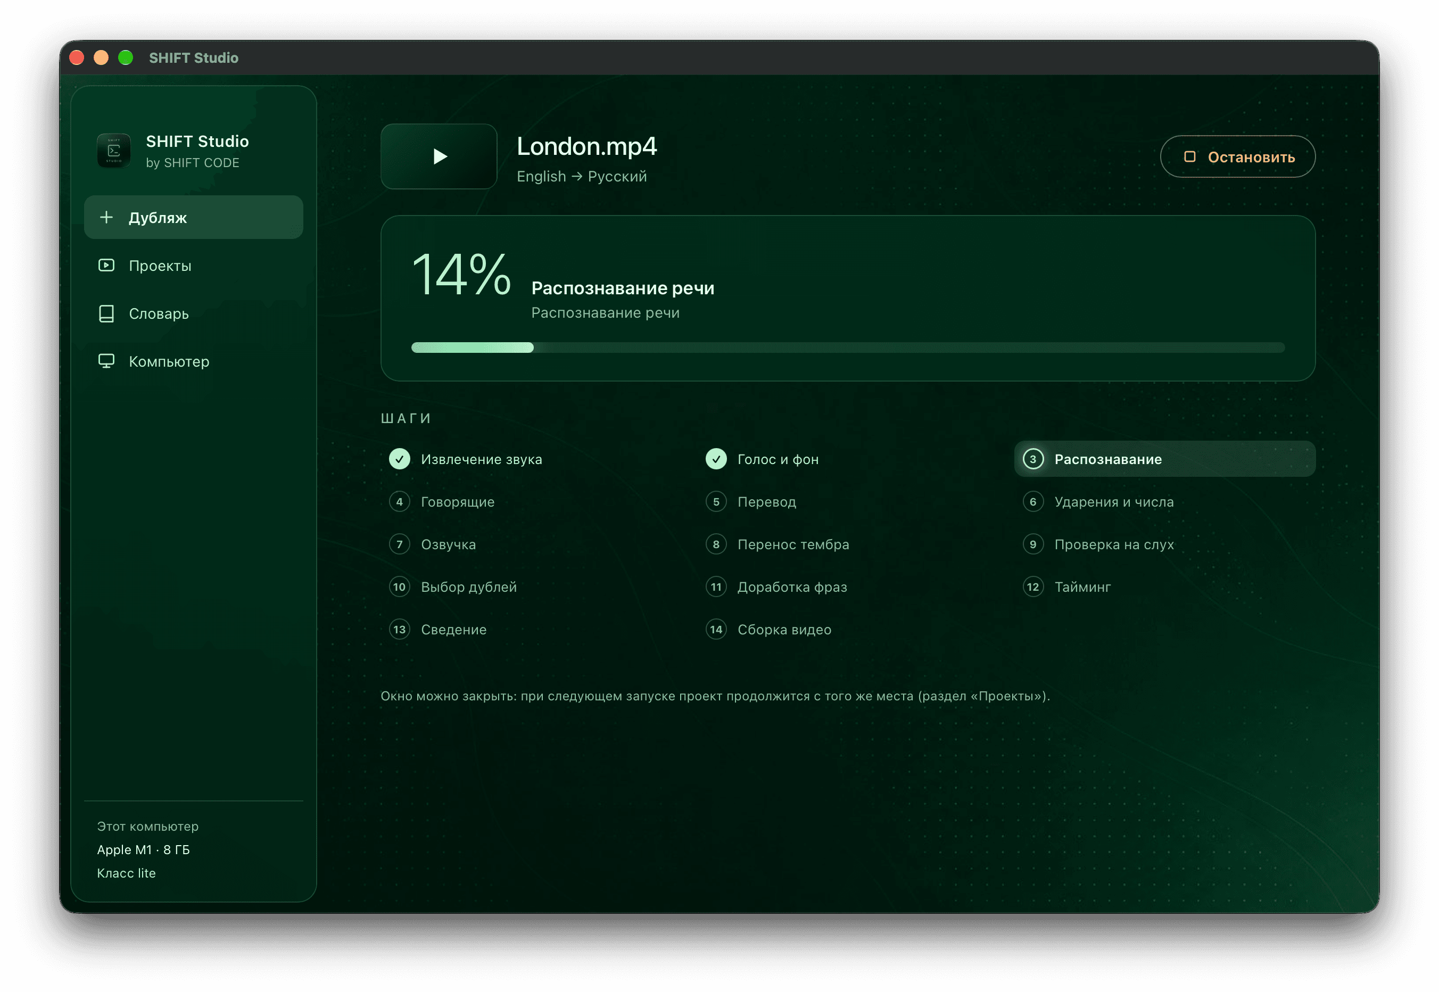This screenshot has height=992, width=1439.
Task: Click the bold Распознавание речи heading
Action: tap(623, 288)
